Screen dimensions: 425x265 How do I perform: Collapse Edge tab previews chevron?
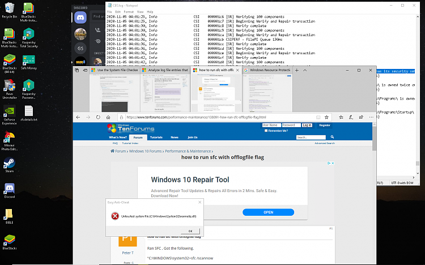pos(305,70)
